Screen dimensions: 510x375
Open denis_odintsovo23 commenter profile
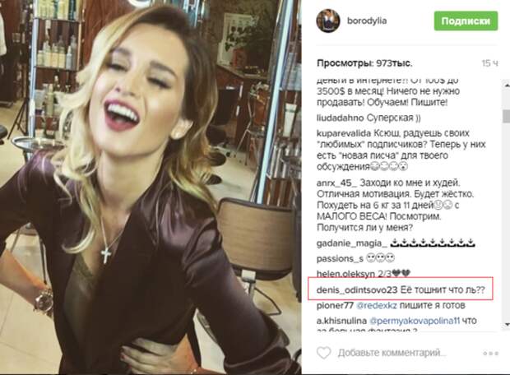pyautogui.click(x=357, y=289)
